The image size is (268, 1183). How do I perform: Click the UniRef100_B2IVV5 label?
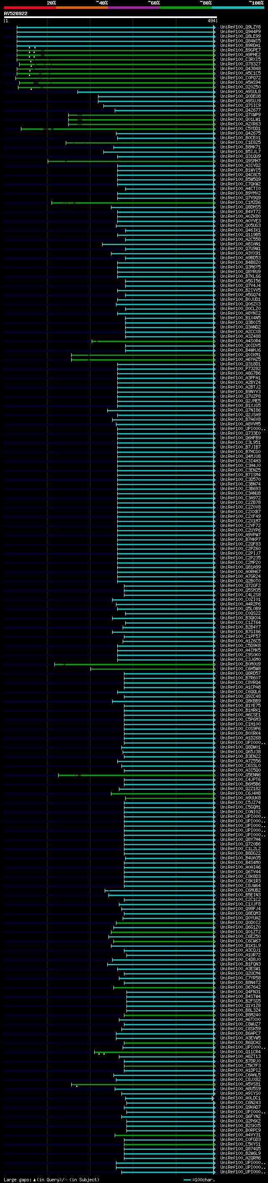240,290
